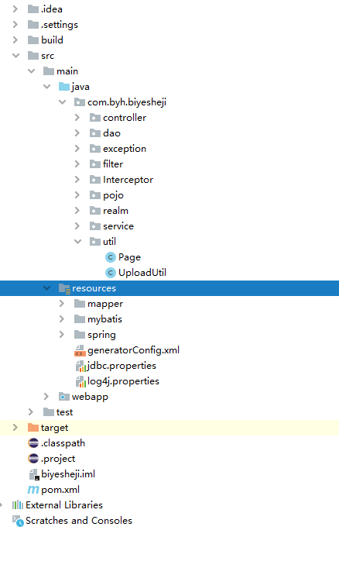
Task: Expand the webapp folder arrow
Action: (46, 396)
